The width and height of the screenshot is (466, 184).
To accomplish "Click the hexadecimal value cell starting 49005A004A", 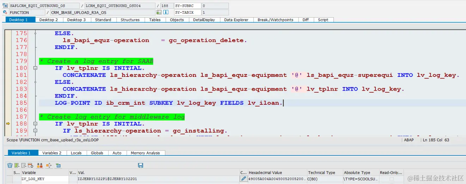I will pyautogui.click(x=277, y=179).
